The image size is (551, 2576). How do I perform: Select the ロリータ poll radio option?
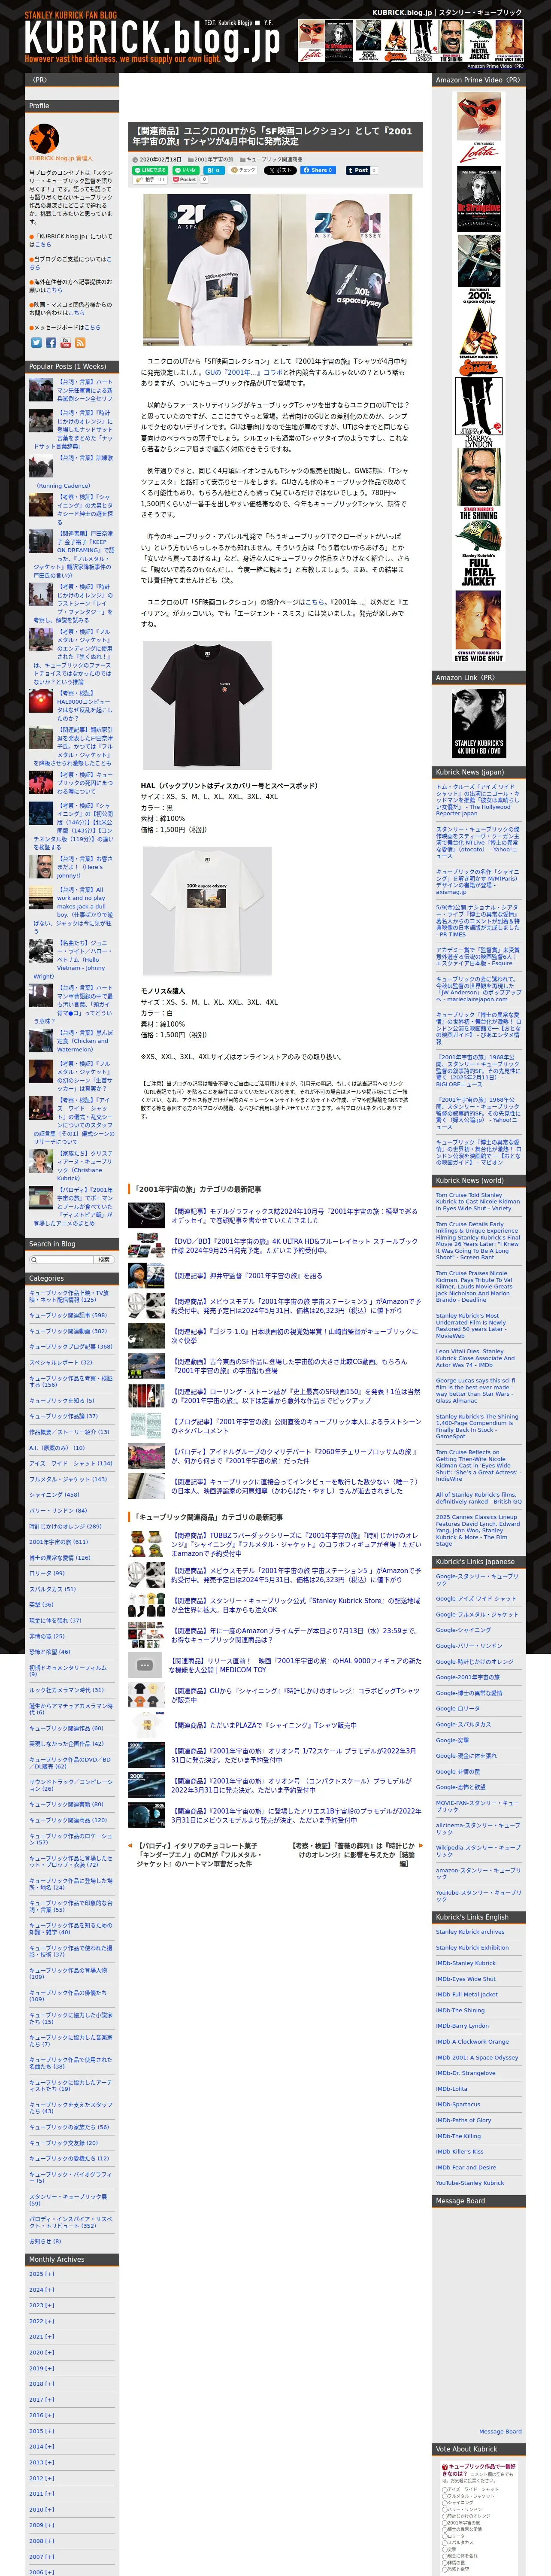(444, 2537)
